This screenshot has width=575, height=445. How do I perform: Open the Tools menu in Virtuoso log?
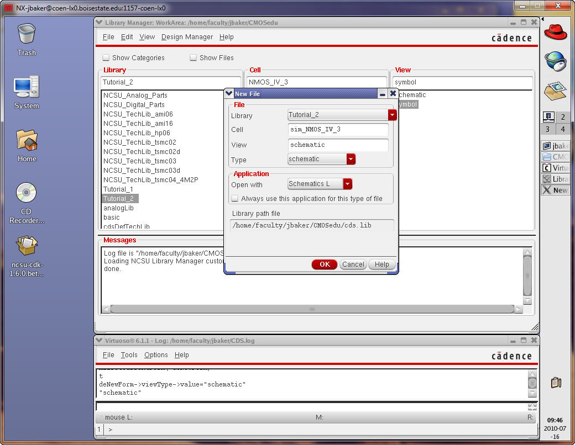pyautogui.click(x=129, y=355)
